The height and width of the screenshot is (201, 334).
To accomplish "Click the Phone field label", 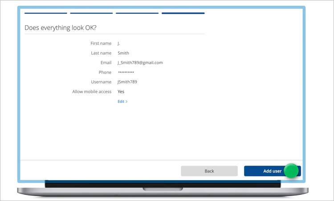I will [x=105, y=72].
